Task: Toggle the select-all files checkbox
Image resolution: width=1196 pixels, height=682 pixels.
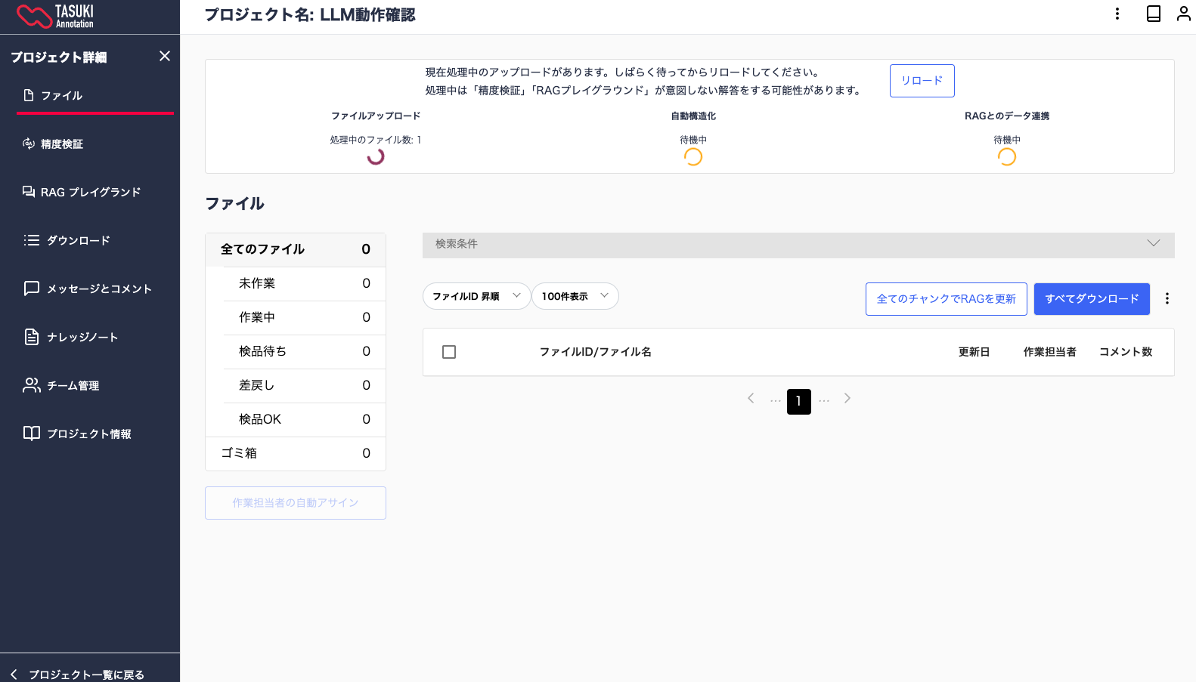Action: [449, 352]
